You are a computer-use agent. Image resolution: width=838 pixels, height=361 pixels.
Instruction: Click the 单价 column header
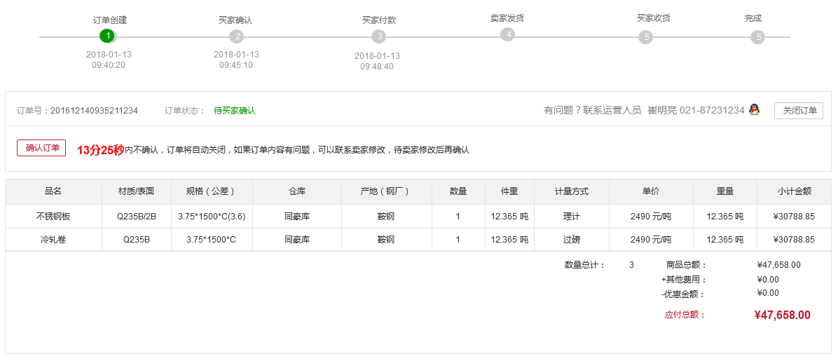[x=650, y=191]
